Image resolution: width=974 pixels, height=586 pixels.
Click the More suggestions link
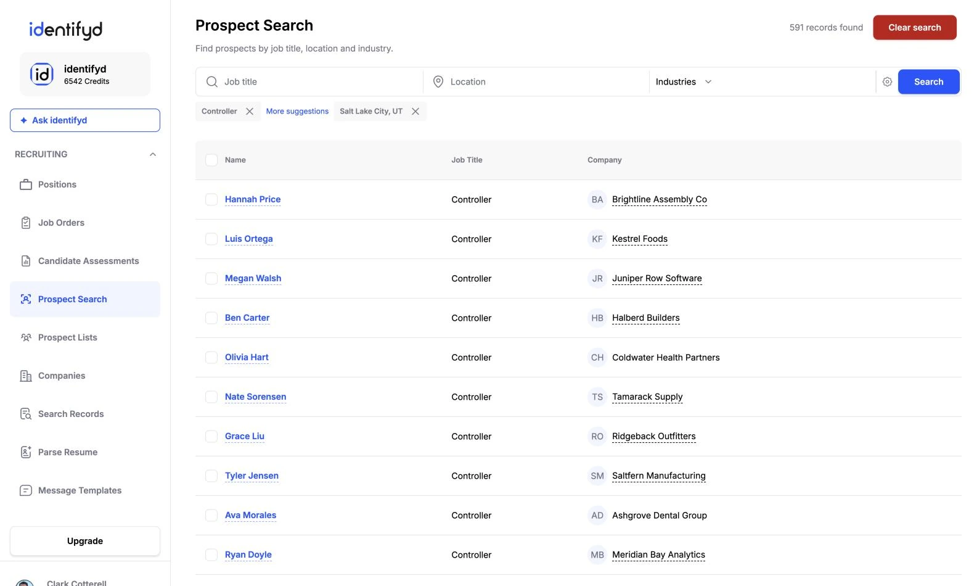tap(297, 111)
